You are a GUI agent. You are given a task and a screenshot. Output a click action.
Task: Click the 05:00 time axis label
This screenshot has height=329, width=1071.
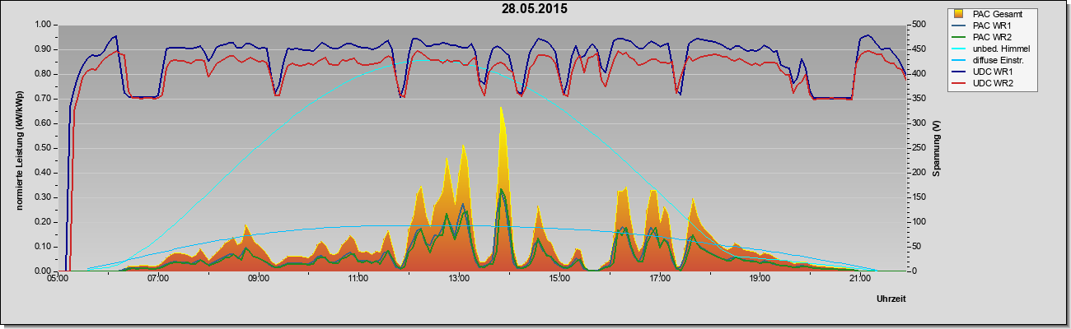click(58, 280)
